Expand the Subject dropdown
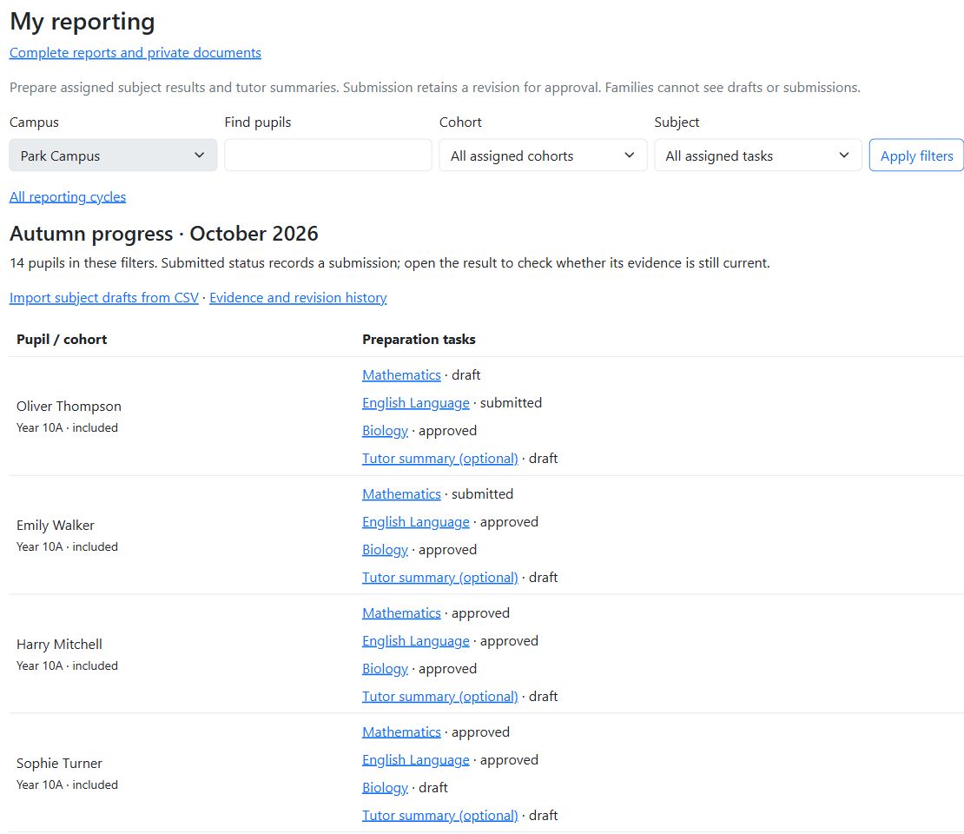Image resolution: width=964 pixels, height=834 pixels. click(758, 155)
